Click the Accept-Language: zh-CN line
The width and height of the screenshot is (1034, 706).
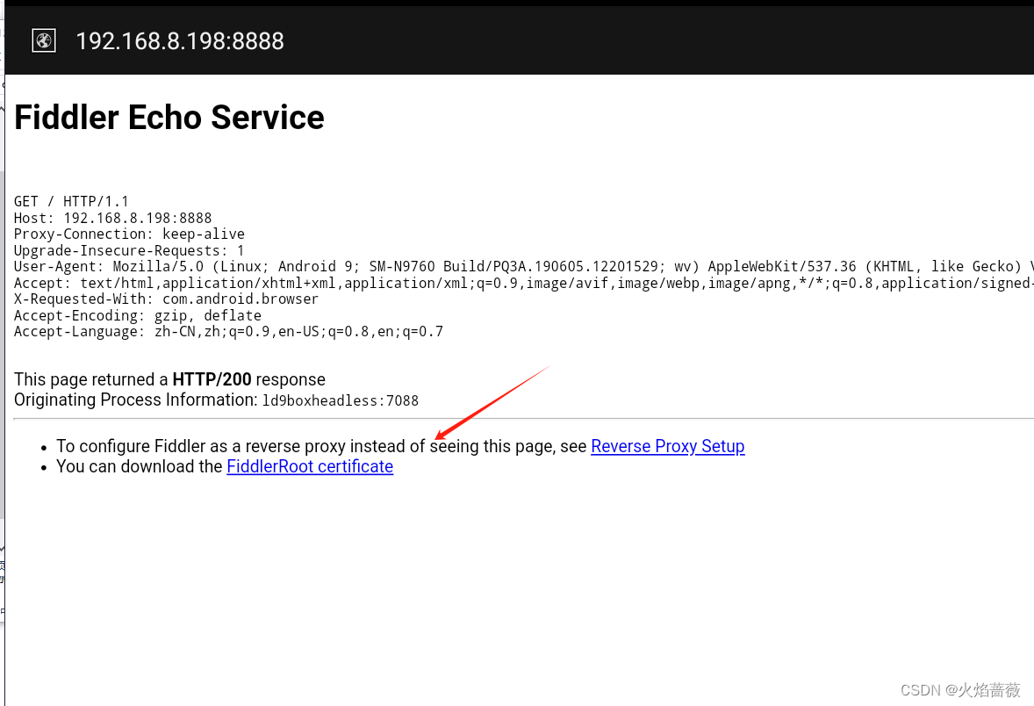pyautogui.click(x=229, y=331)
